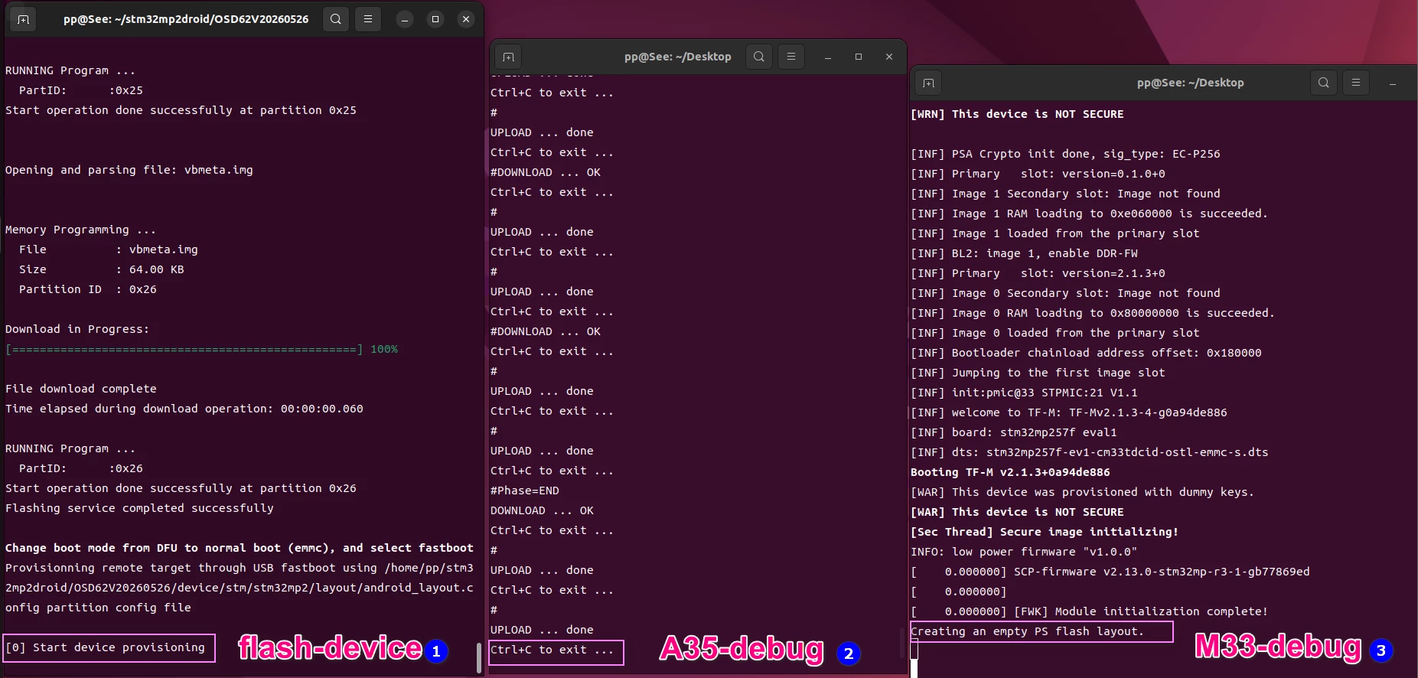The height and width of the screenshot is (678, 1418).
Task: Click the scrollbar thumb in OSD62V20260526 terminal
Action: coord(479,658)
